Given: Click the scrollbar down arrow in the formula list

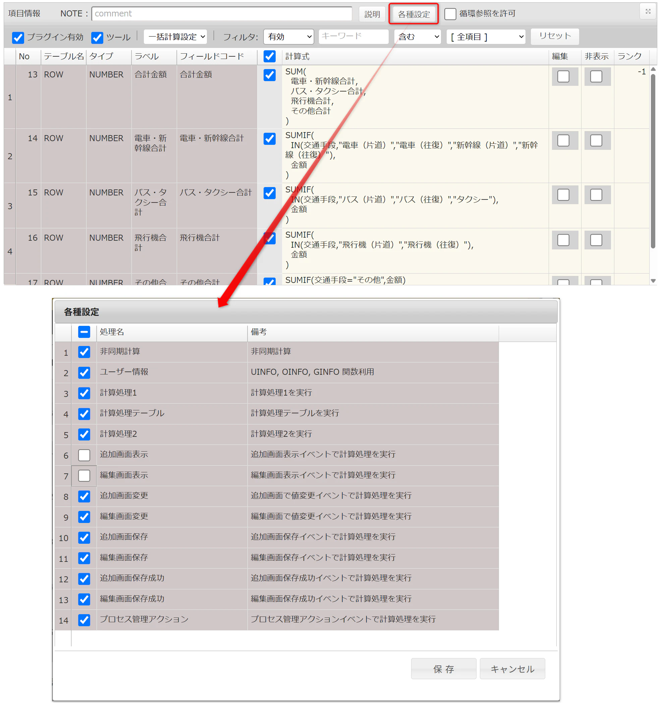Looking at the screenshot, I should pyautogui.click(x=653, y=281).
